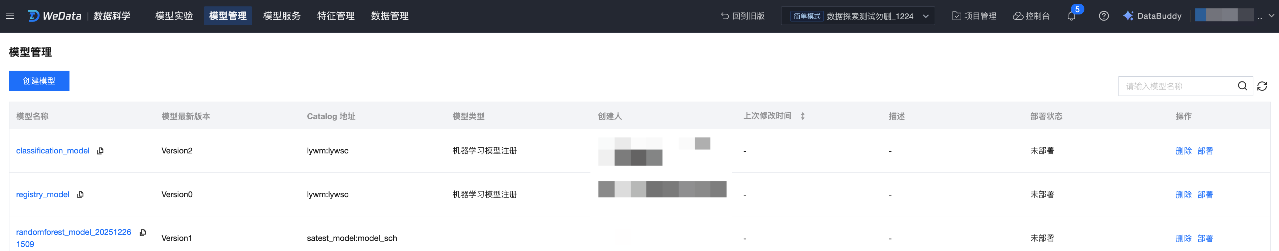Click the search magnifier icon
The image size is (1279, 251).
coord(1242,86)
